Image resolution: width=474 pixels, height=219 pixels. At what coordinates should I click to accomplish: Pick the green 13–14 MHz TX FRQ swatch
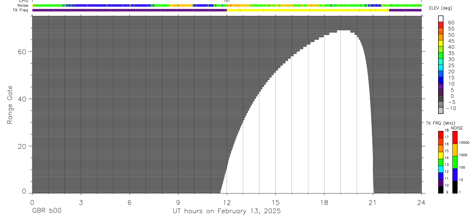[441, 162]
